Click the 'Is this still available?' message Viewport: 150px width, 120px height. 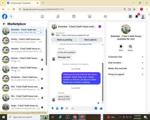67,52
